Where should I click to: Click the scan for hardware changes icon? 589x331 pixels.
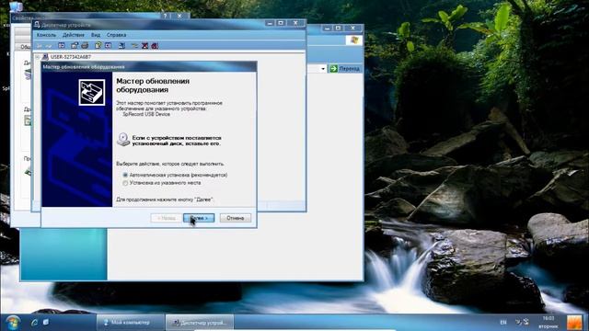click(x=121, y=46)
